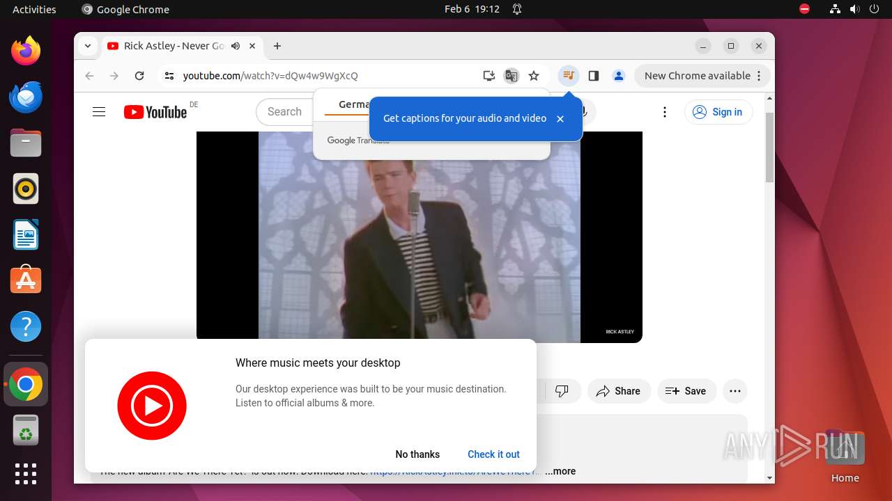This screenshot has width=892, height=501.
Task: Open the tab search dropdown arrow
Action: pyautogui.click(x=87, y=46)
